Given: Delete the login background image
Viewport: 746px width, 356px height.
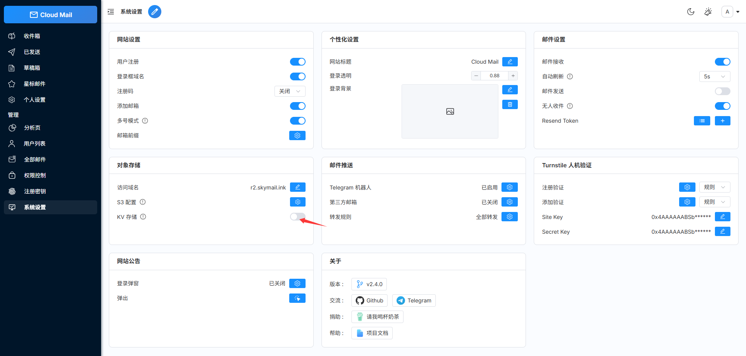Looking at the screenshot, I should click(510, 104).
